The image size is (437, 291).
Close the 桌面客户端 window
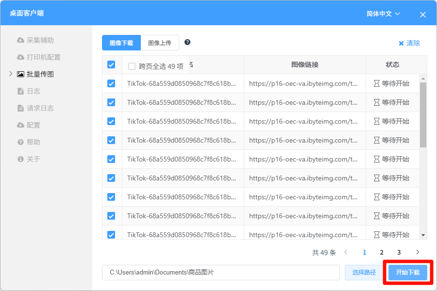click(x=423, y=15)
